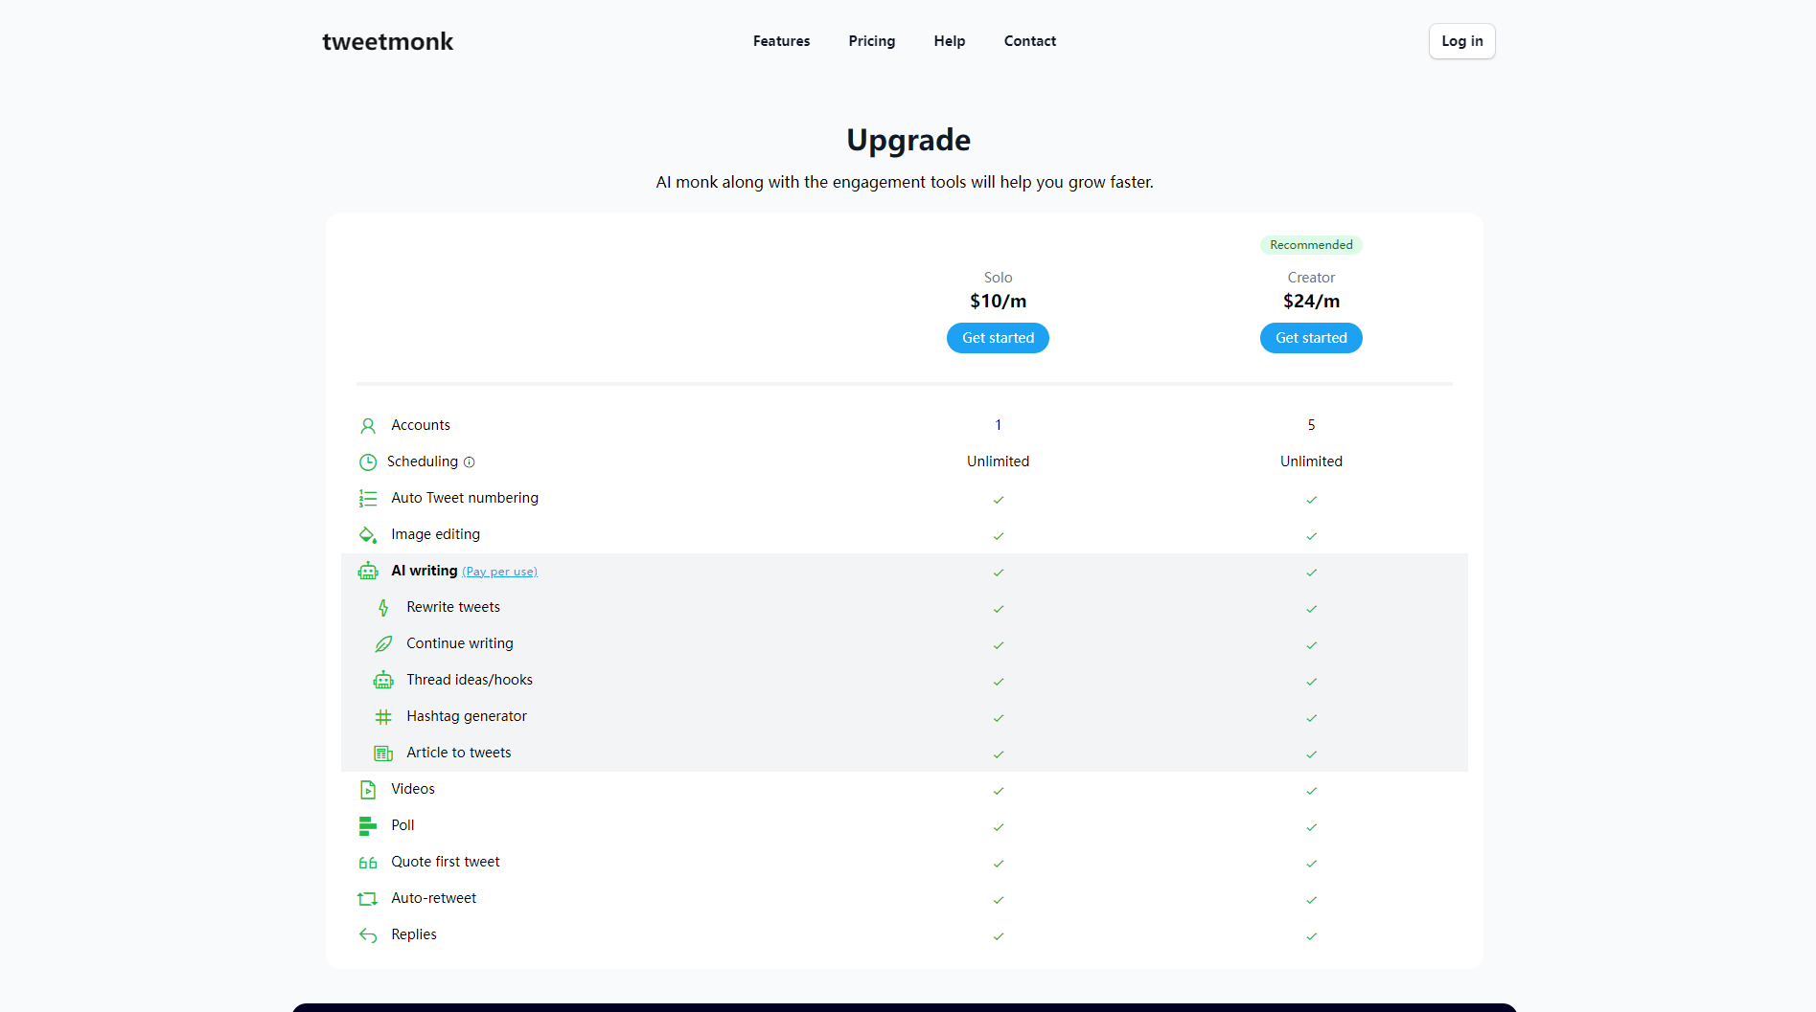Click the Videos file icon
Viewport: 1816px width, 1012px height.
click(x=368, y=790)
